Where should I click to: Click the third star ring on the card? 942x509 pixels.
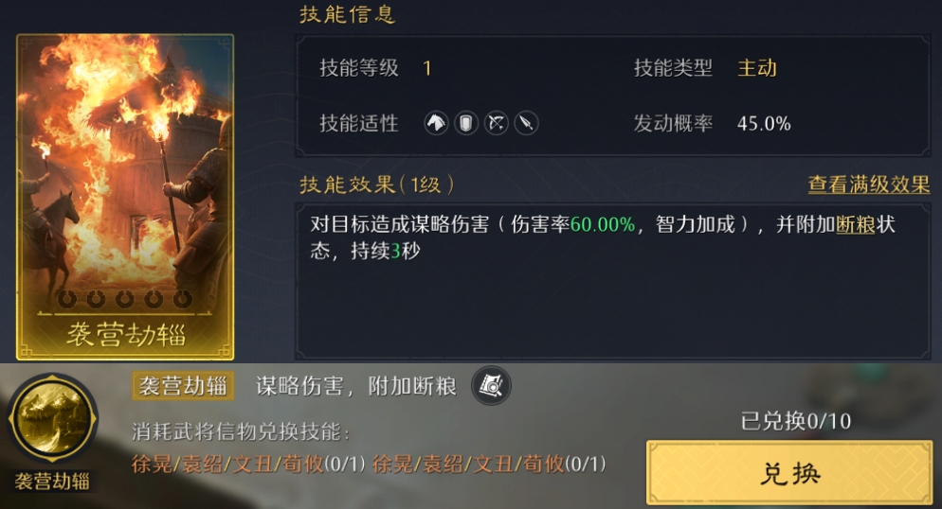125,298
